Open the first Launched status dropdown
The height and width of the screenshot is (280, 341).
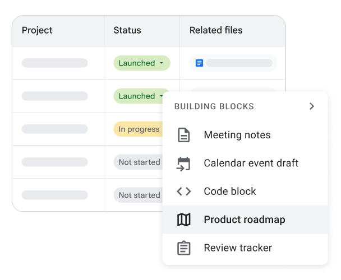tap(141, 63)
